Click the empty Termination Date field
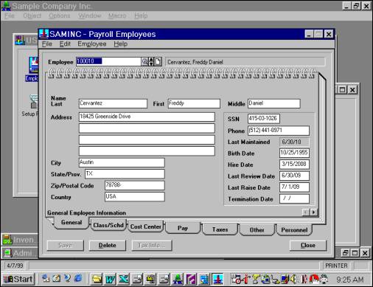 (294, 198)
